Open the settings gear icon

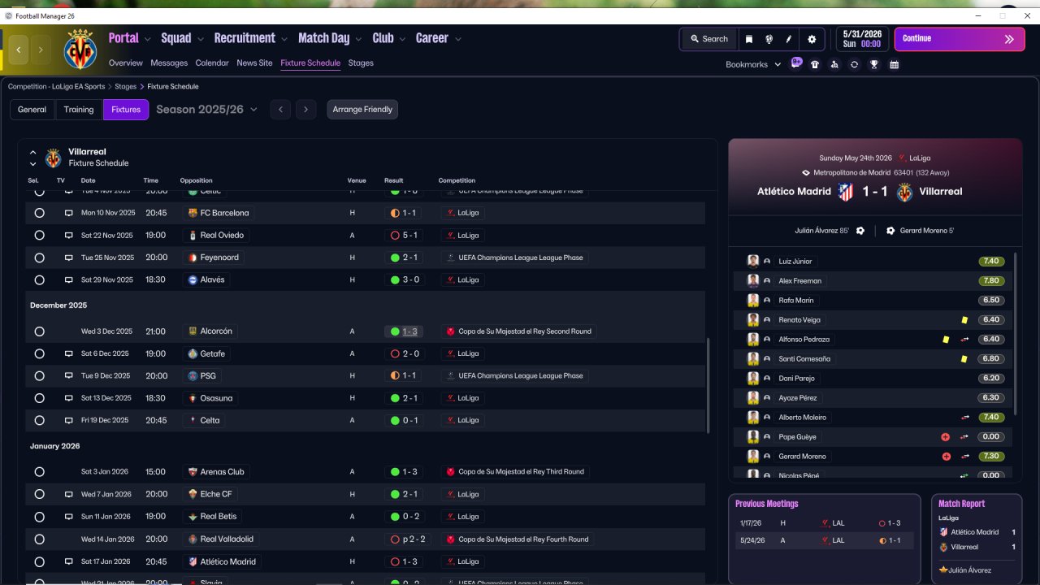pos(812,39)
